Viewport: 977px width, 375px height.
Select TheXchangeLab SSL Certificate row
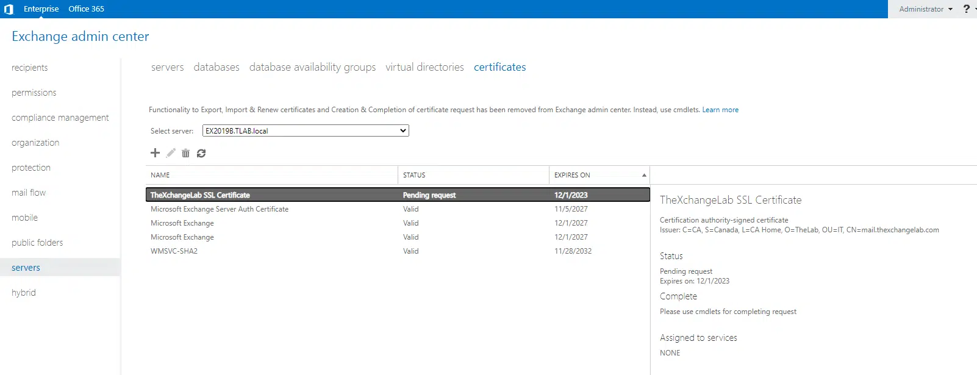click(x=398, y=195)
